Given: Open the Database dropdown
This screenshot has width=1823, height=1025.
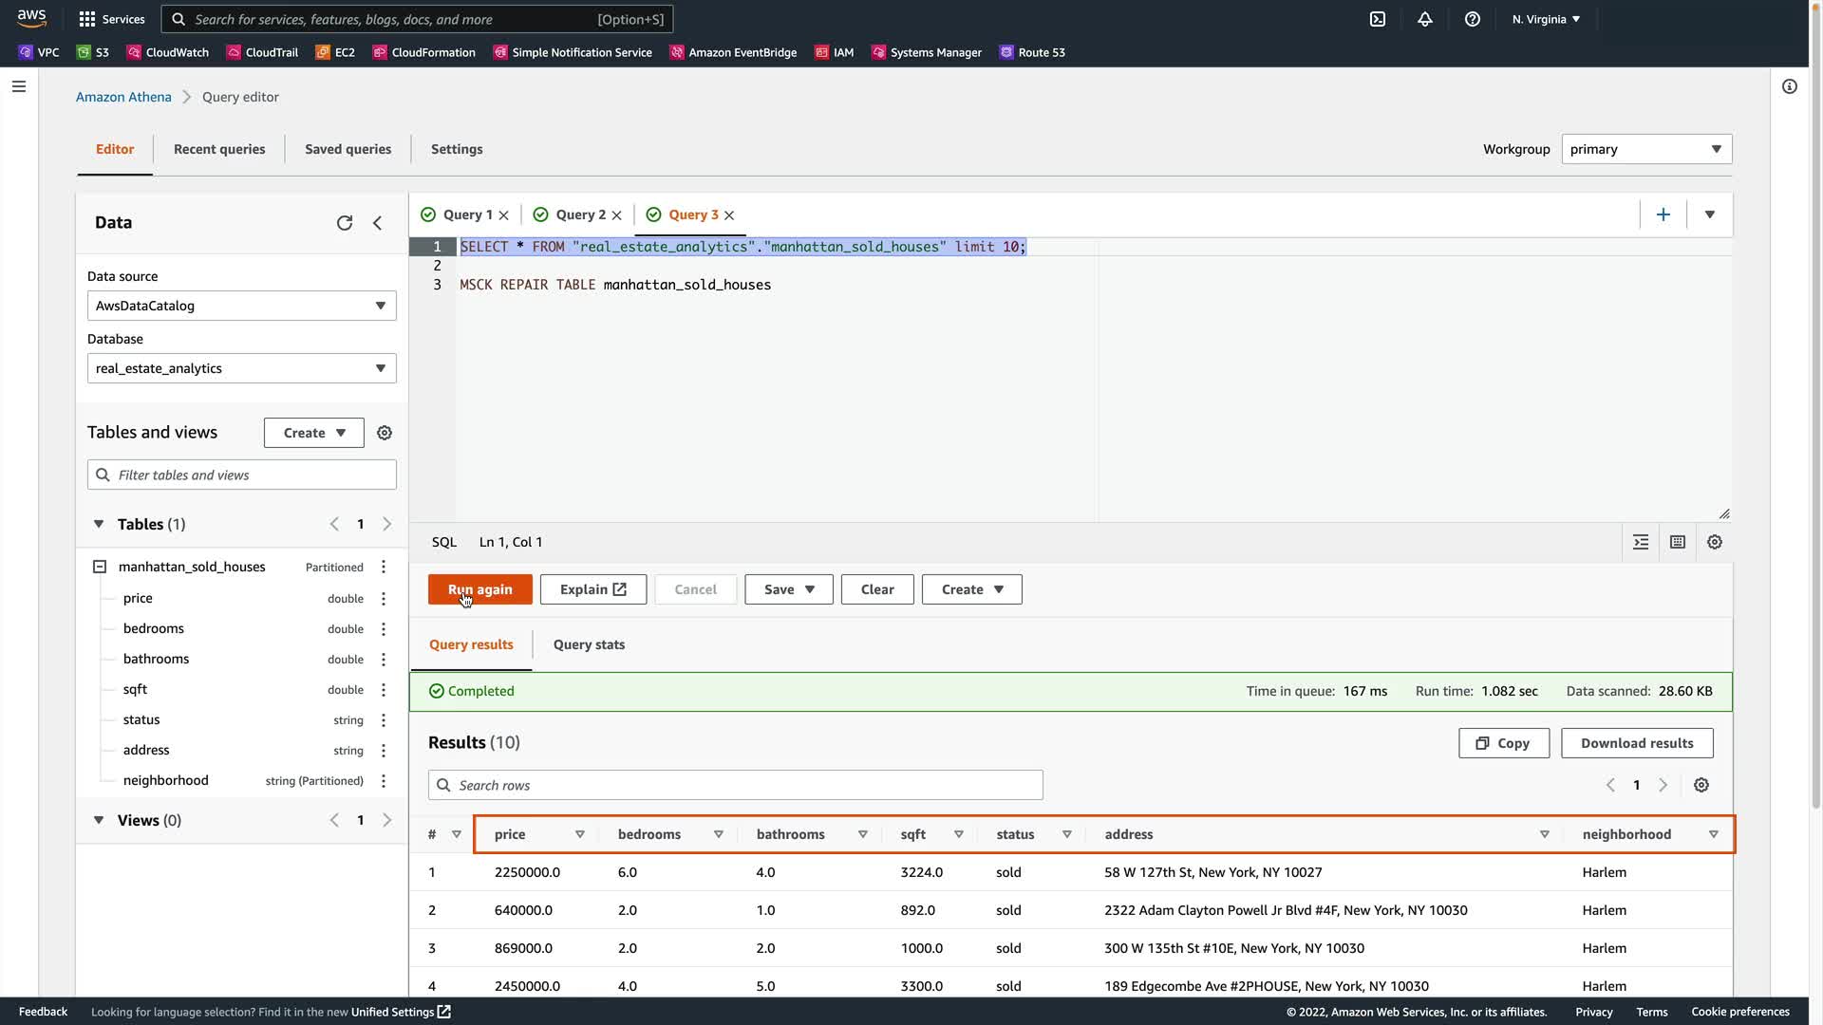Looking at the screenshot, I should tap(242, 368).
